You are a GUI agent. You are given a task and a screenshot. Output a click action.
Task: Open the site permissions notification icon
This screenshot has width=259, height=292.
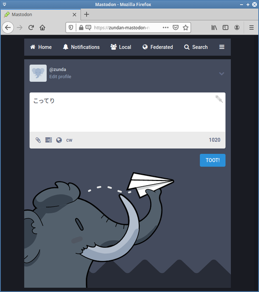[88, 27]
